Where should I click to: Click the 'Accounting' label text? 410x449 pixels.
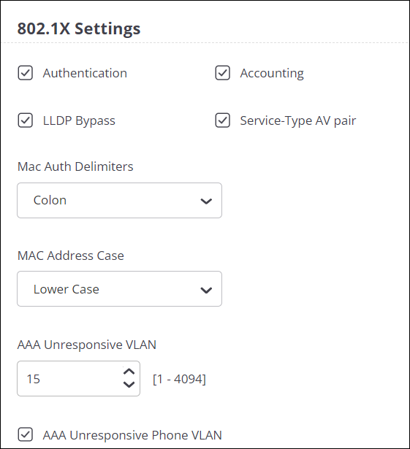(272, 74)
